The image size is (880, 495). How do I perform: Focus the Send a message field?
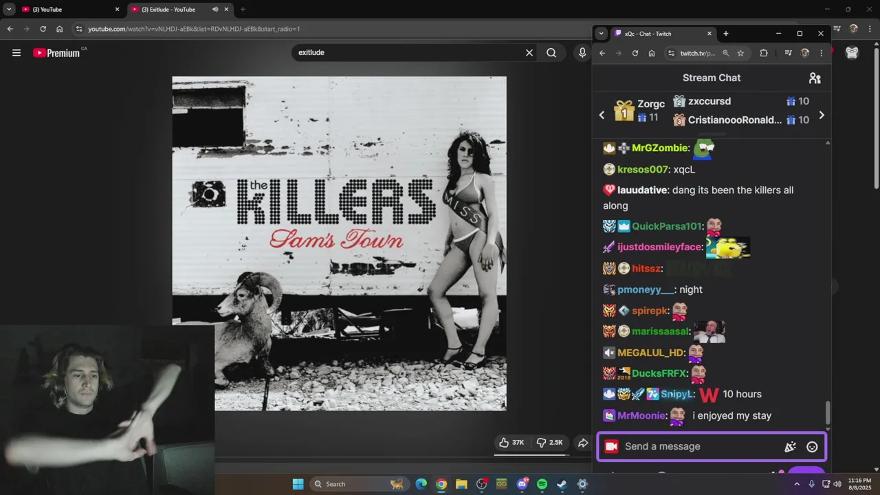tap(701, 447)
